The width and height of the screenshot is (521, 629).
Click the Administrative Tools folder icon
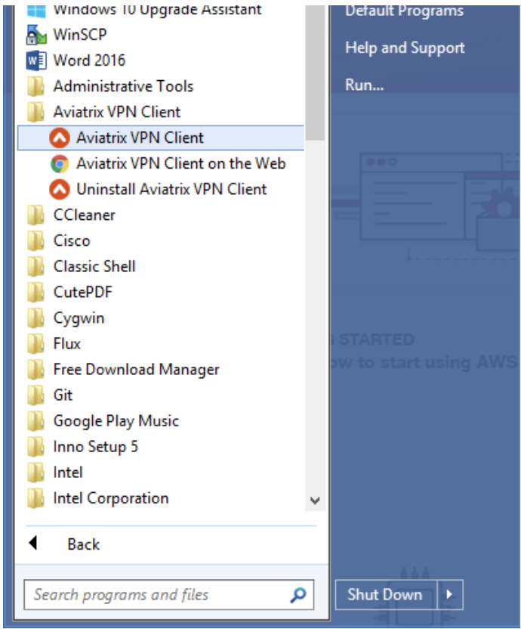(35, 87)
